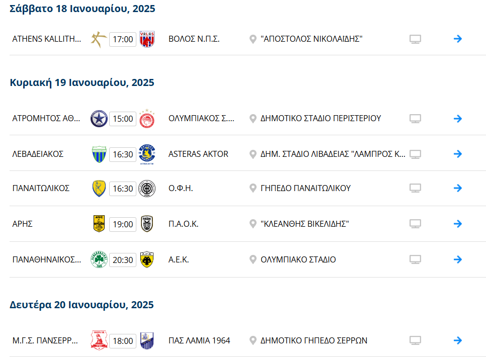Click the Atromitos blue star logo
The height and width of the screenshot is (357, 486).
point(99,119)
